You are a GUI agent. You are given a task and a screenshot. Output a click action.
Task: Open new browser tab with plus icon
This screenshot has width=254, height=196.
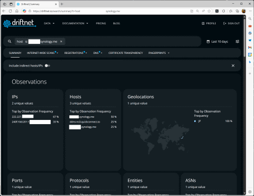pos(62,4)
